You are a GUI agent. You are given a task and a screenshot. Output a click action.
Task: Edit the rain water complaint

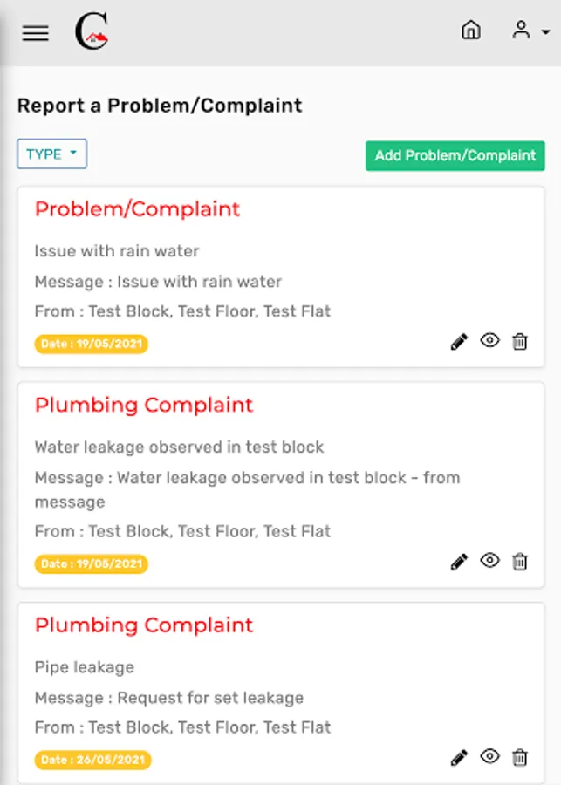pos(459,343)
